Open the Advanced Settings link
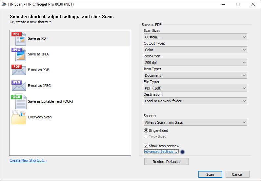 tap(161, 151)
